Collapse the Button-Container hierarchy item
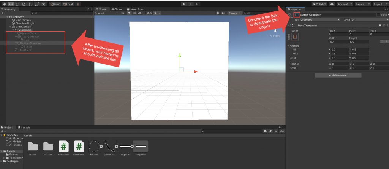The width and height of the screenshot is (389, 169). [16, 43]
